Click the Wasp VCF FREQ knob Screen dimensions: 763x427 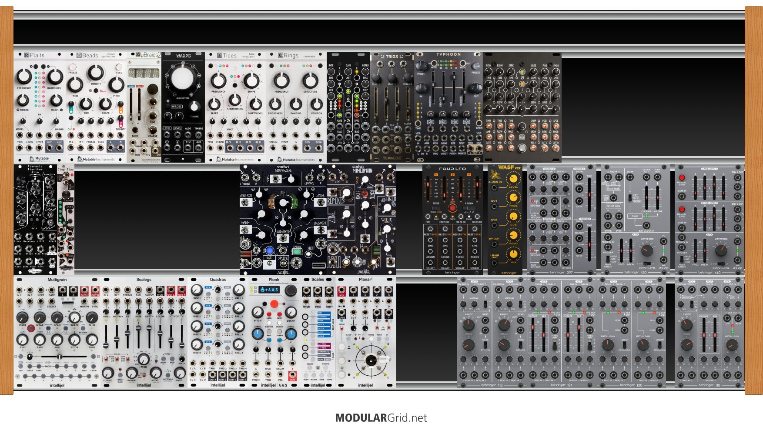point(514,198)
